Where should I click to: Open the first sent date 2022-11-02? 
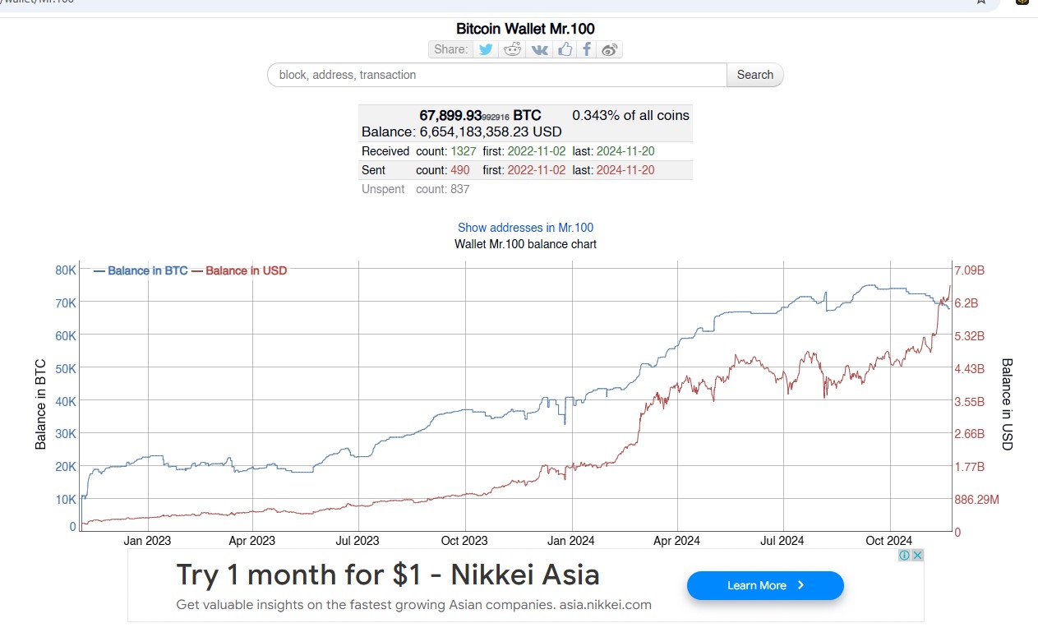(537, 170)
